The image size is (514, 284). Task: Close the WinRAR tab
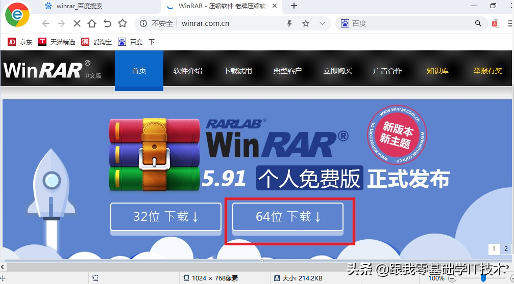tap(275, 6)
